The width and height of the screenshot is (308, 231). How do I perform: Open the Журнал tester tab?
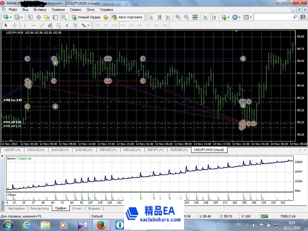[94, 208]
